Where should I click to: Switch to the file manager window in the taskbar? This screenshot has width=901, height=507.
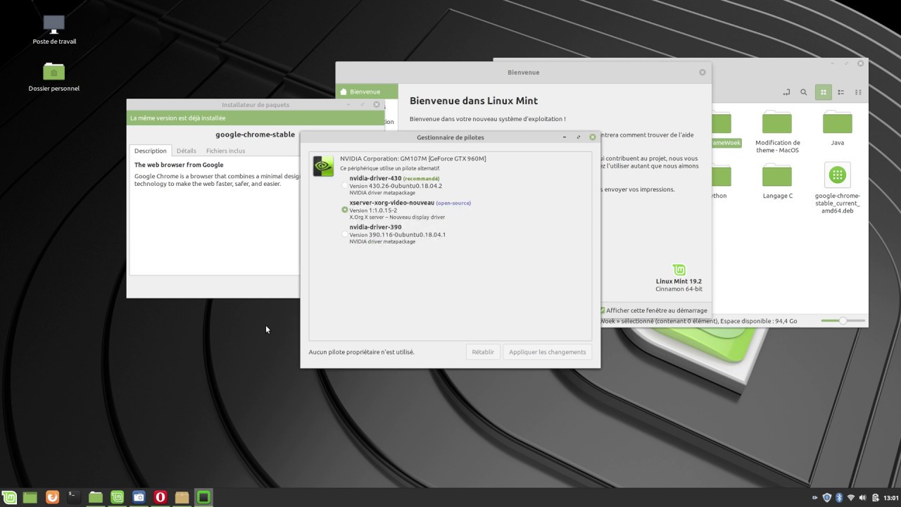96,497
